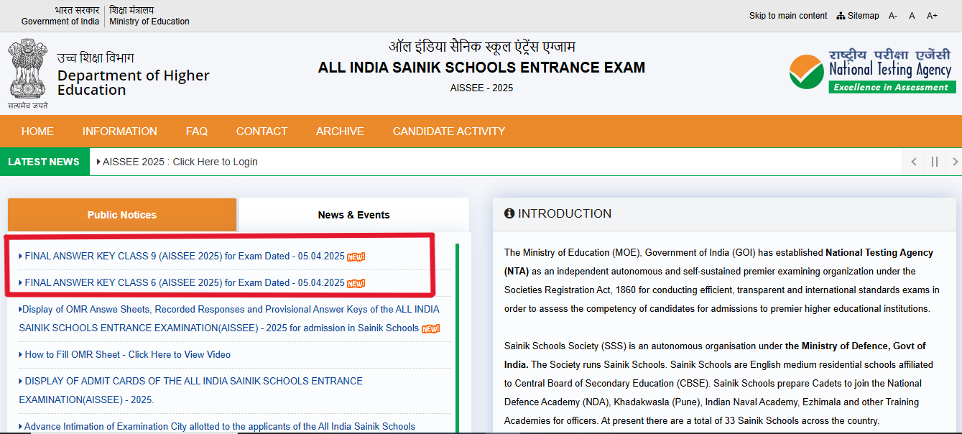Reset font size with the A button
Viewport: 962px width, 434px height.
(x=912, y=16)
